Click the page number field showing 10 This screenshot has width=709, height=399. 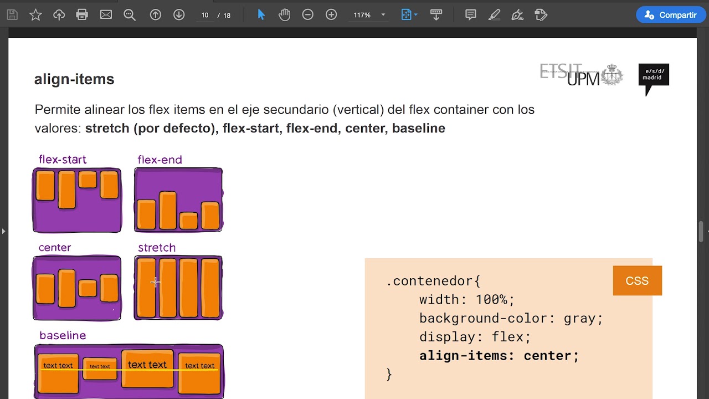tap(205, 15)
